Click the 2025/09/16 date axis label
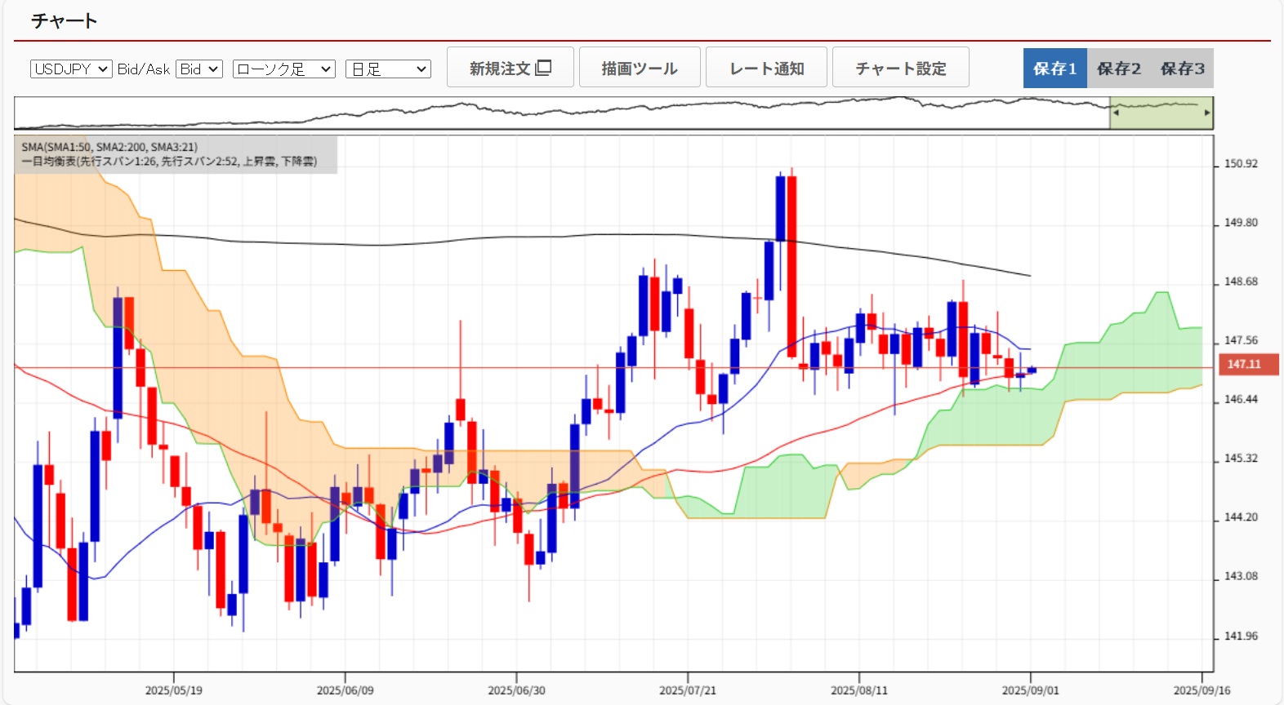Viewport: 1284px width, 705px height. [1202, 690]
